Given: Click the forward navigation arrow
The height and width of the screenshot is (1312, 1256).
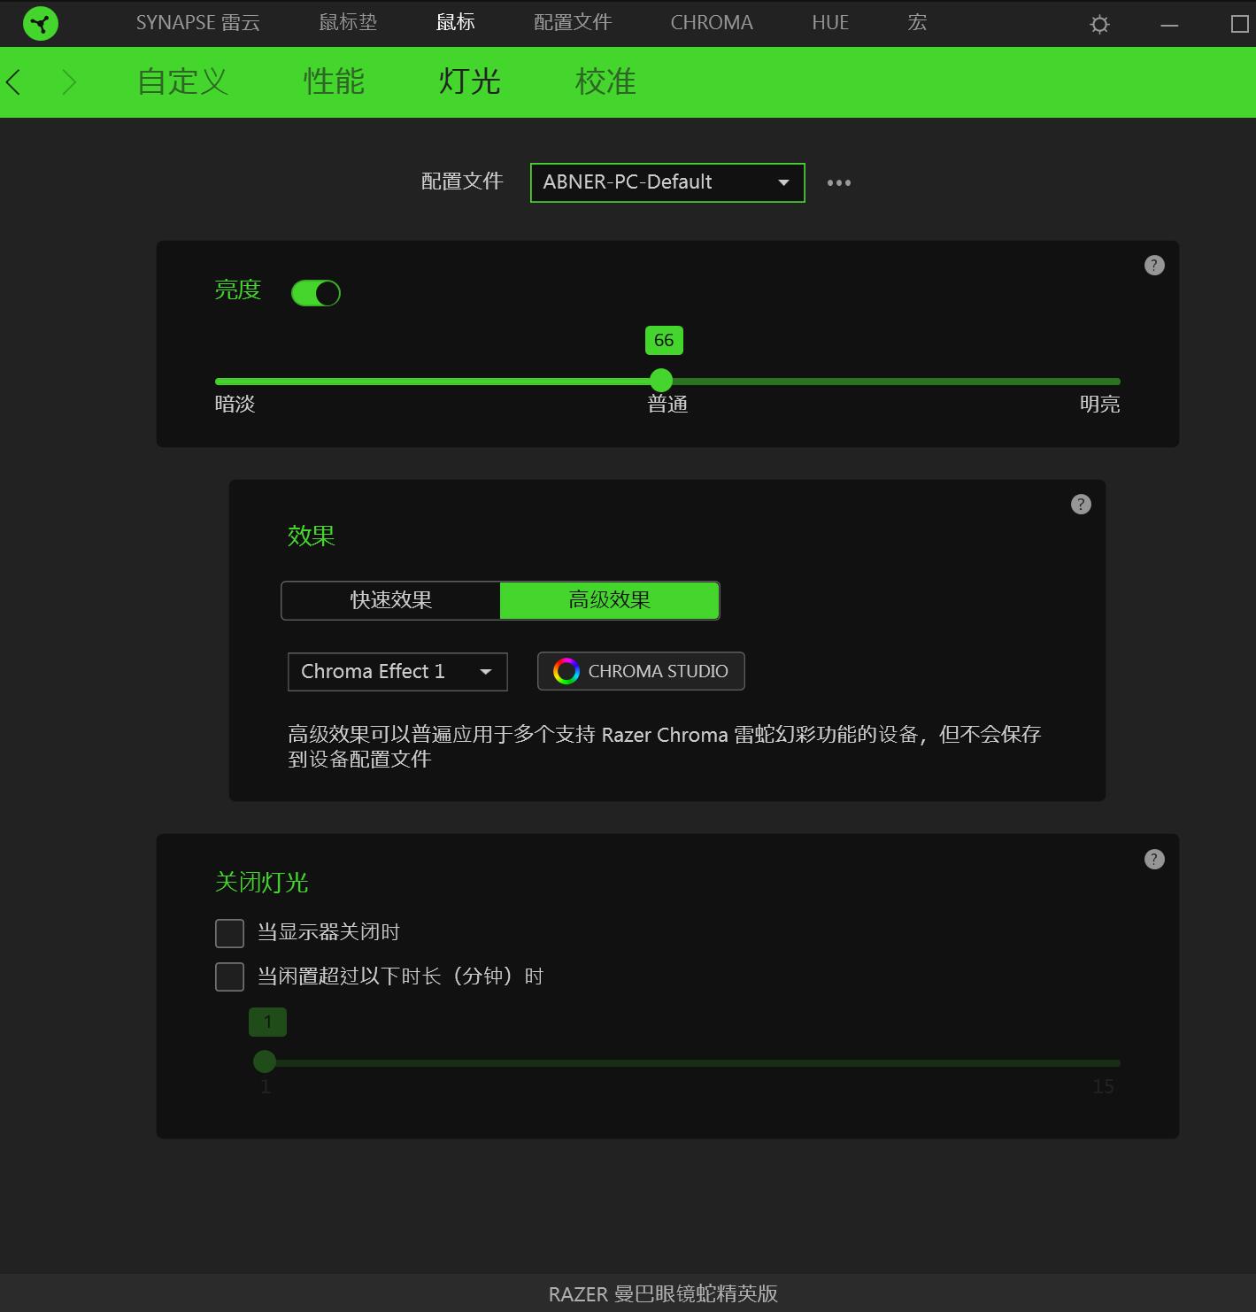Looking at the screenshot, I should (69, 81).
